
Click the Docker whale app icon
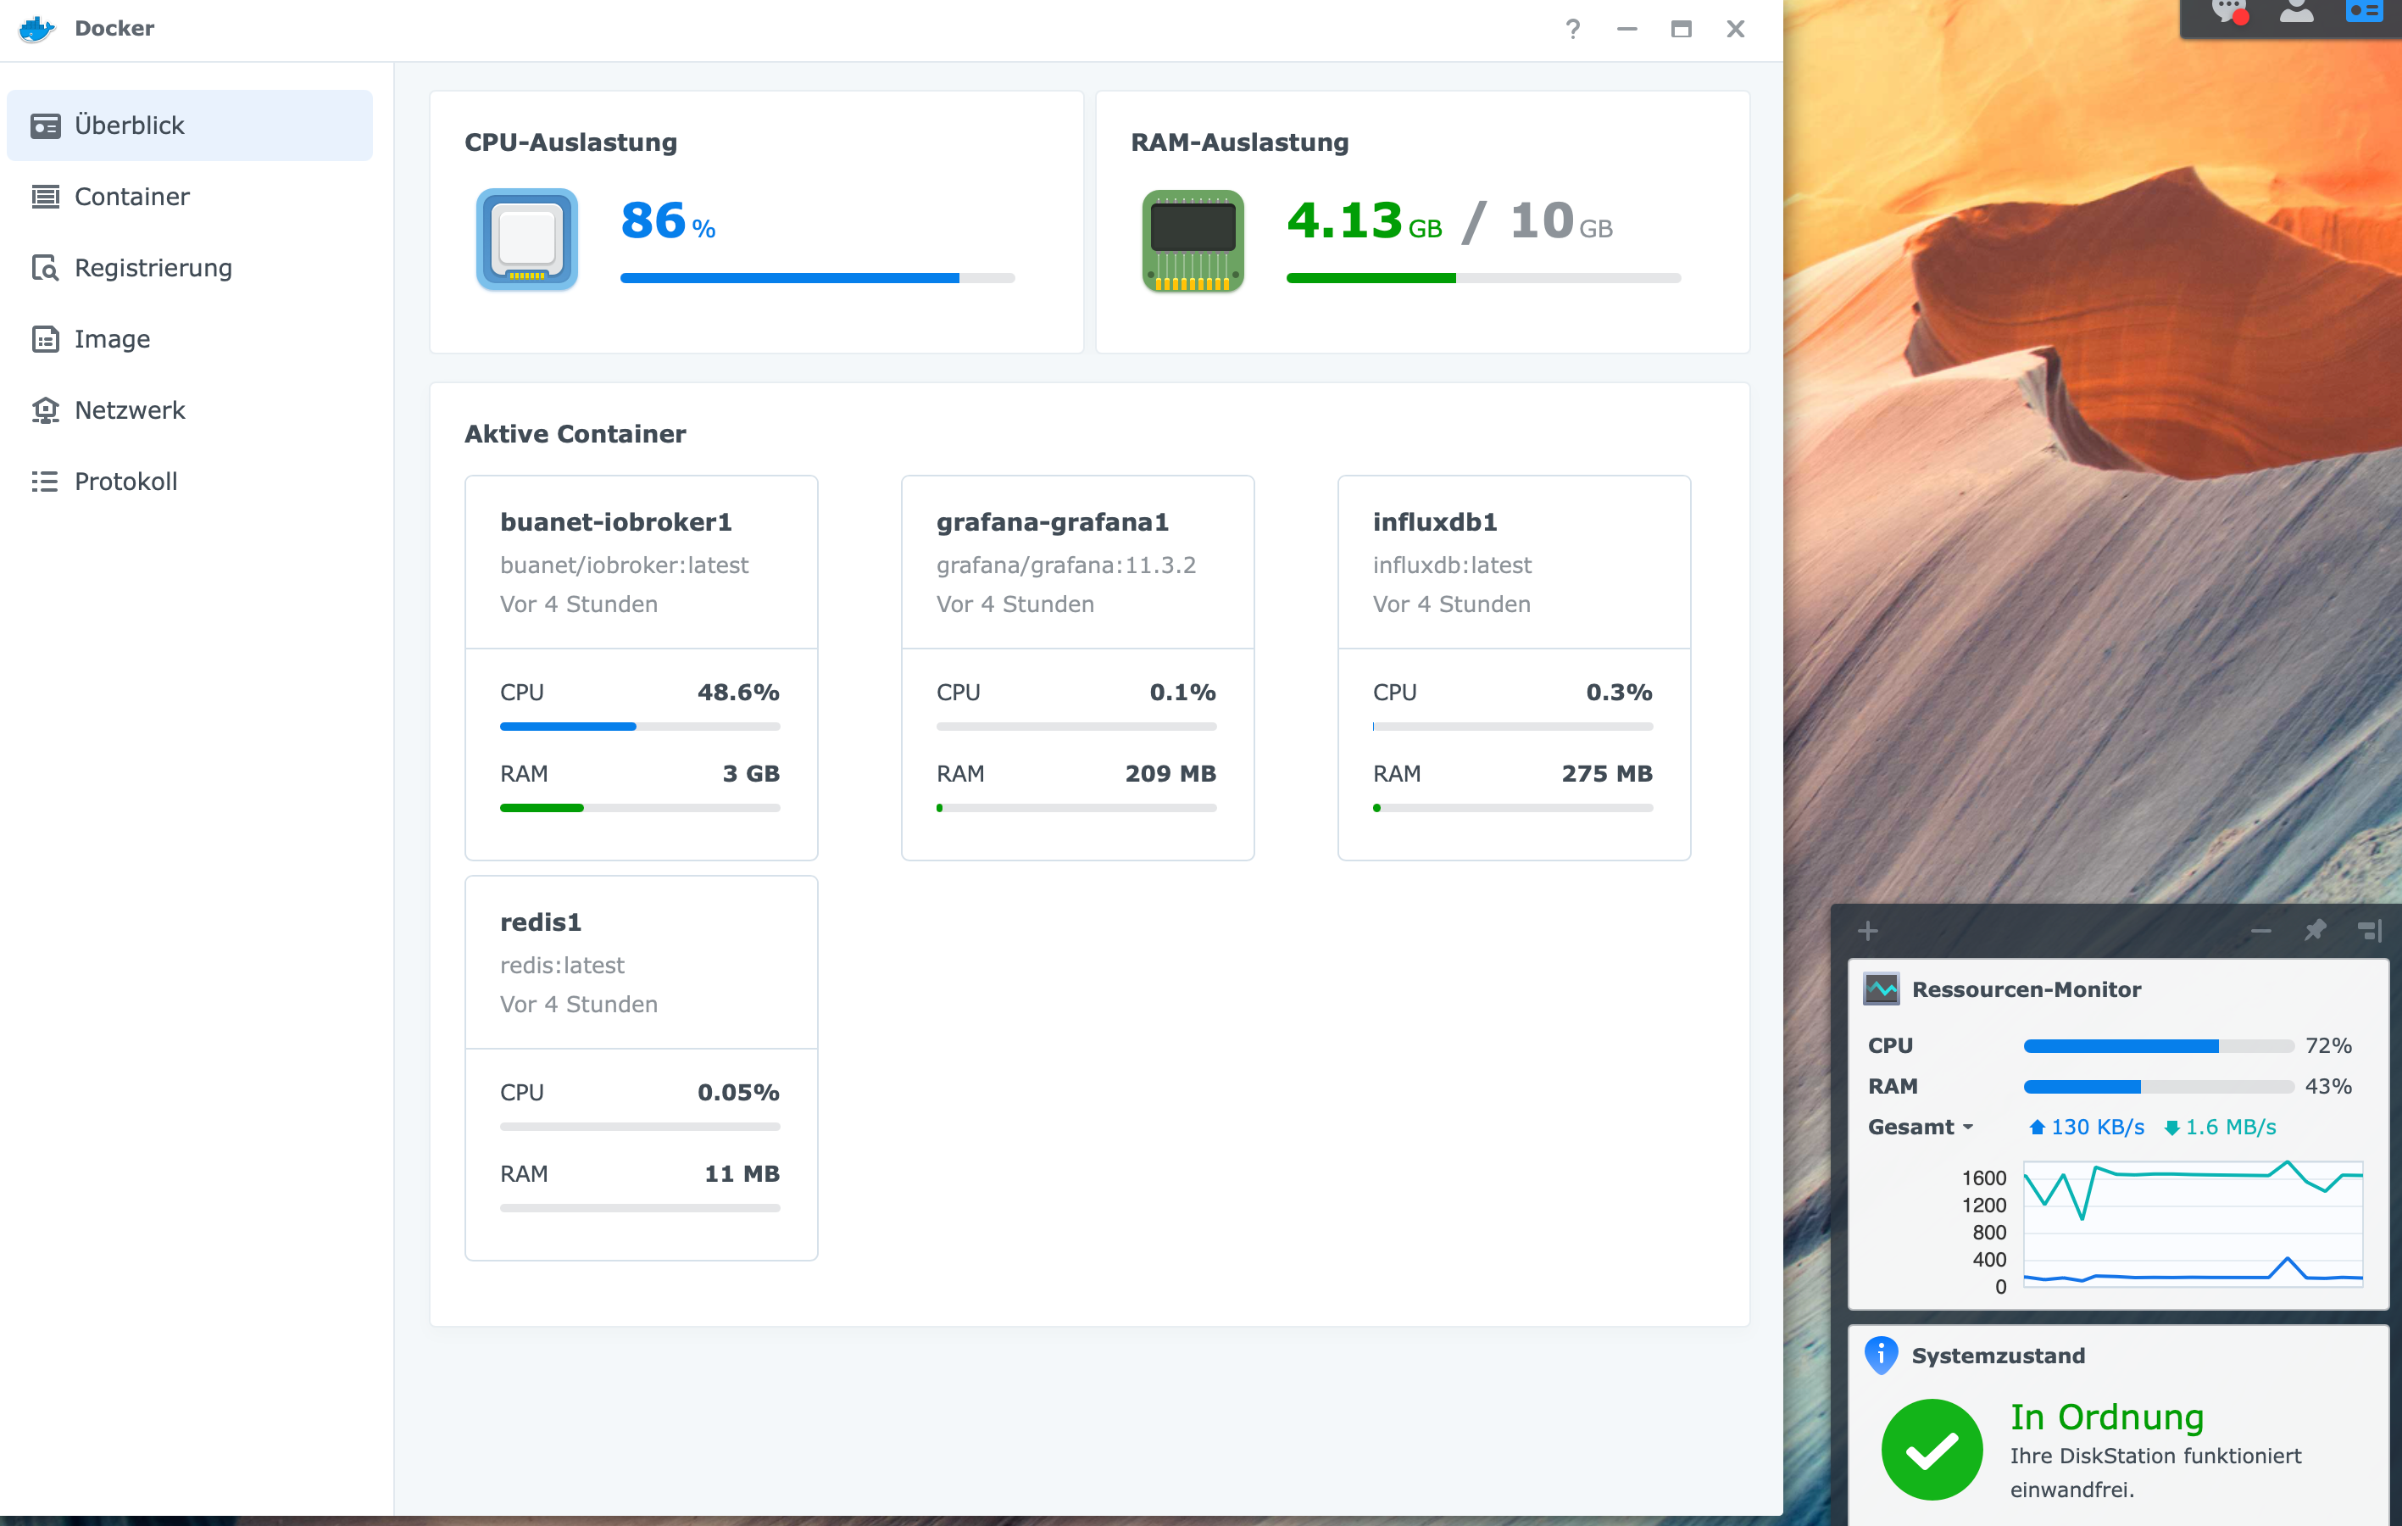(37, 28)
